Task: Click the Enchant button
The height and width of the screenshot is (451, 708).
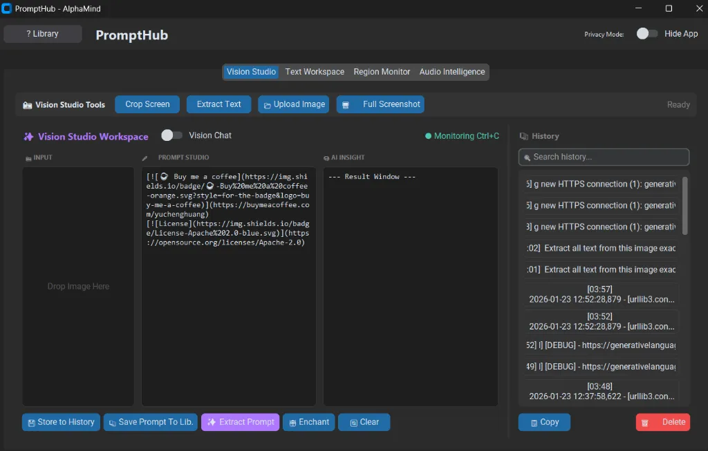Action: (x=308, y=422)
